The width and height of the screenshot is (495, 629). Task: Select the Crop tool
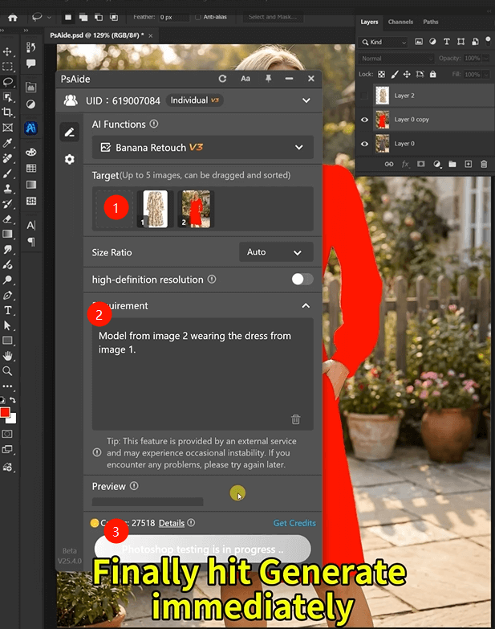click(x=7, y=112)
